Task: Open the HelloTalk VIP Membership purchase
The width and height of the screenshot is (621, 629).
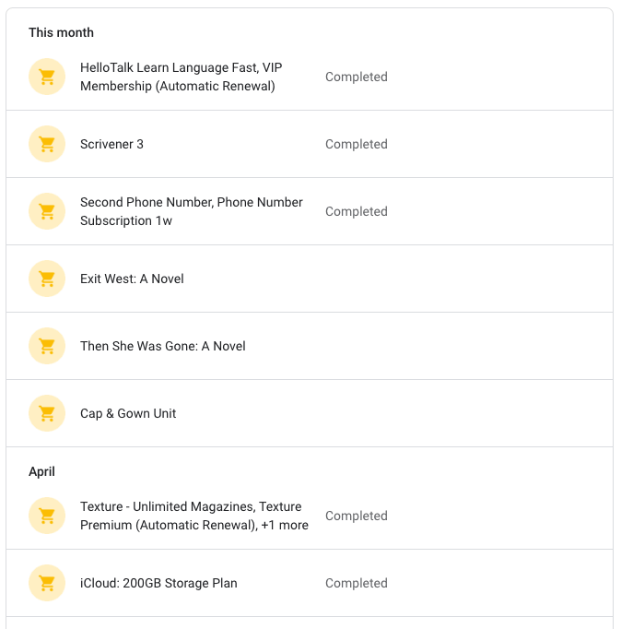Action: [310, 77]
